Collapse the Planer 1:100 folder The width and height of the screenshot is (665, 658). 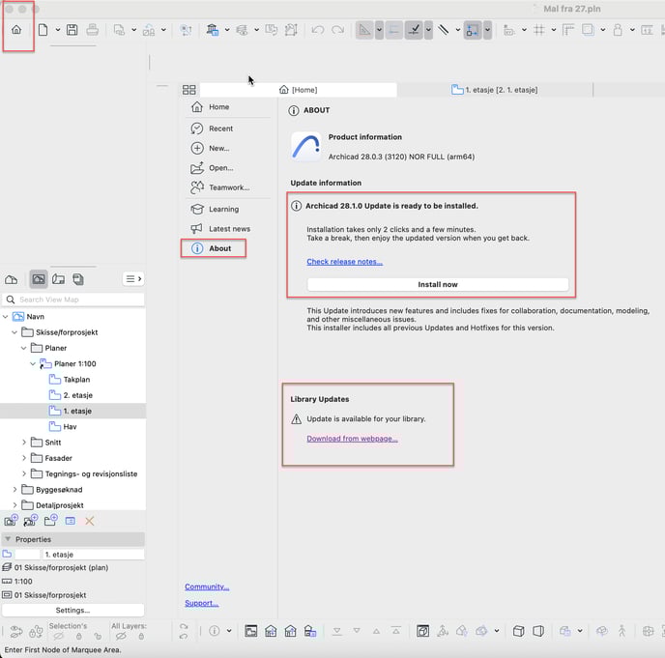33,363
